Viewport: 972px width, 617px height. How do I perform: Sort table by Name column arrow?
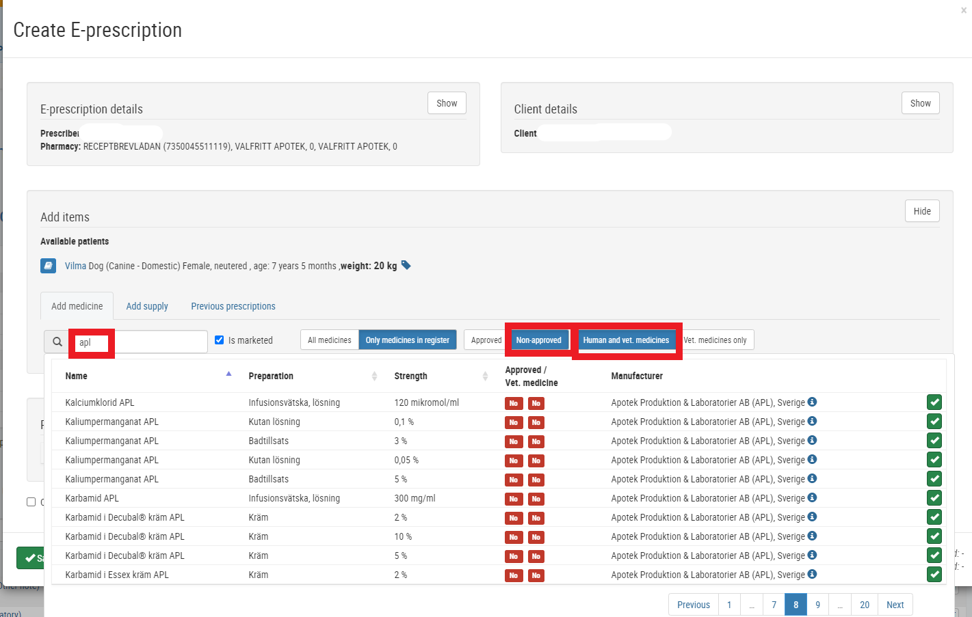228,374
